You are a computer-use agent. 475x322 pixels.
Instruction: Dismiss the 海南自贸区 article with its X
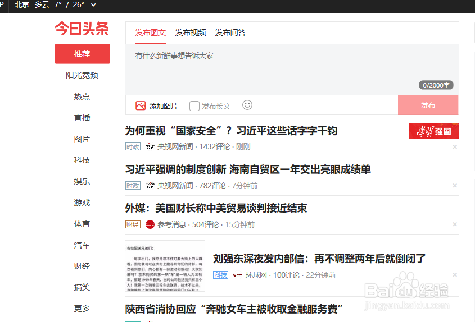click(455, 185)
